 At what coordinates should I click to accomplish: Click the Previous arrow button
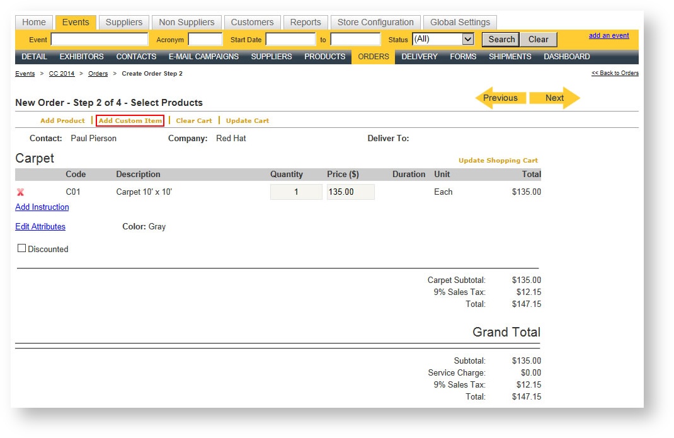pos(500,98)
